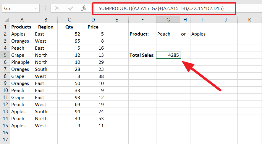Select row 17 header
The width and height of the screenshot is (262, 144).
point(5,140)
